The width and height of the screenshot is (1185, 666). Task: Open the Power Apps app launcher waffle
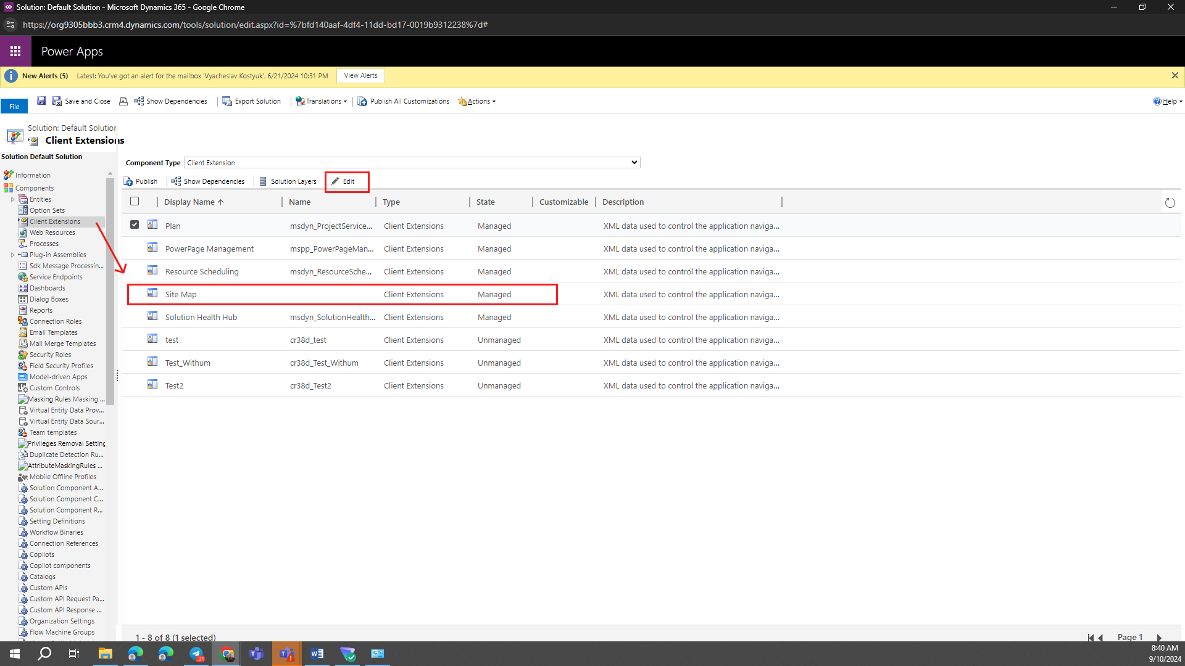[15, 51]
